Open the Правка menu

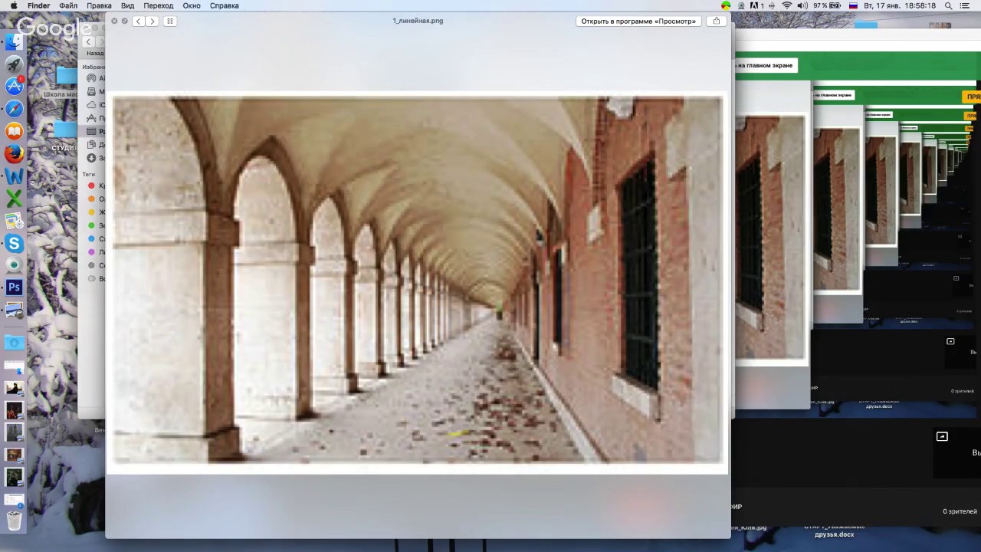tap(99, 5)
